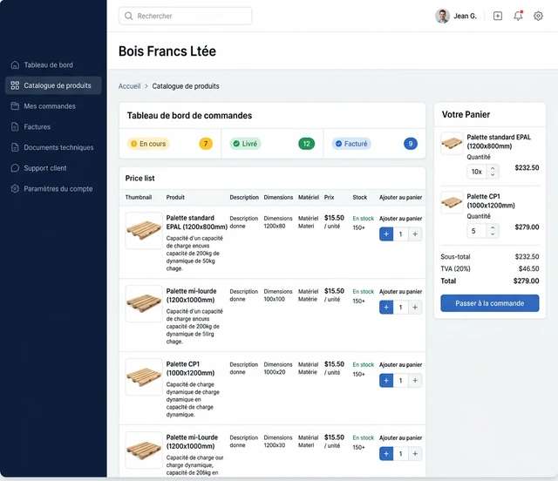Screen dimensions: 558x481
Task: Click the $232.50 Sous-total value
Action: tap(527, 256)
